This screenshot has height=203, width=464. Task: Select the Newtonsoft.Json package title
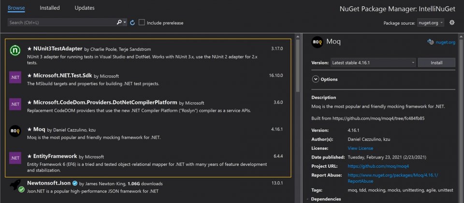point(49,183)
